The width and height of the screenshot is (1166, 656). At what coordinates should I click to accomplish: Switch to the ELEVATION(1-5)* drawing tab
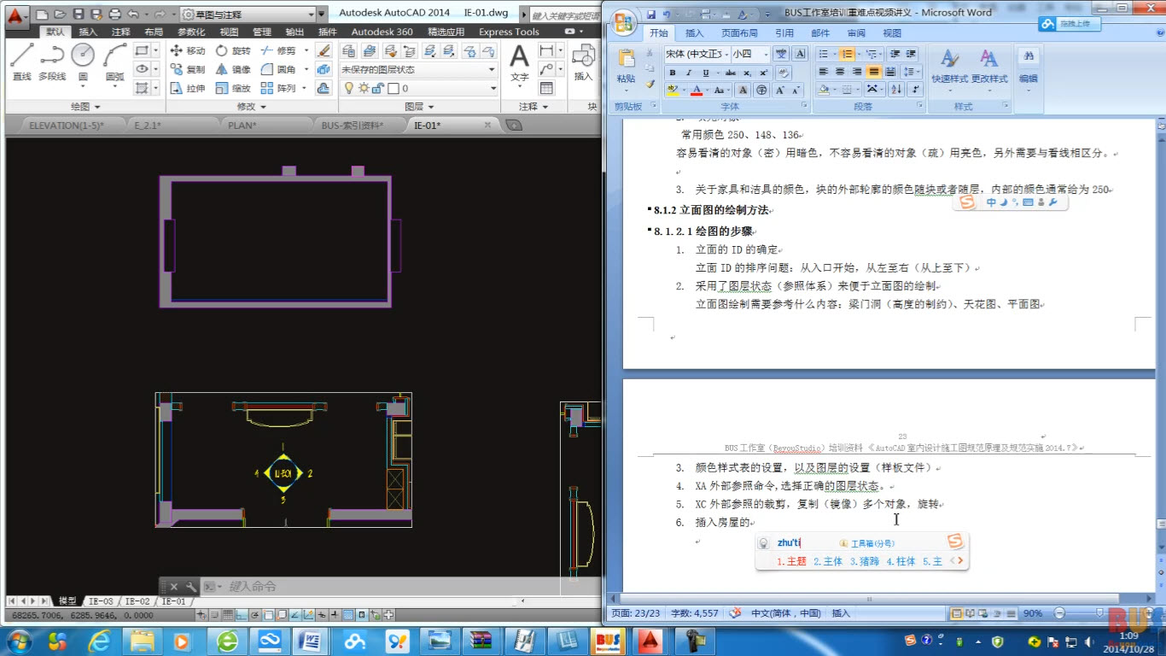(66, 125)
